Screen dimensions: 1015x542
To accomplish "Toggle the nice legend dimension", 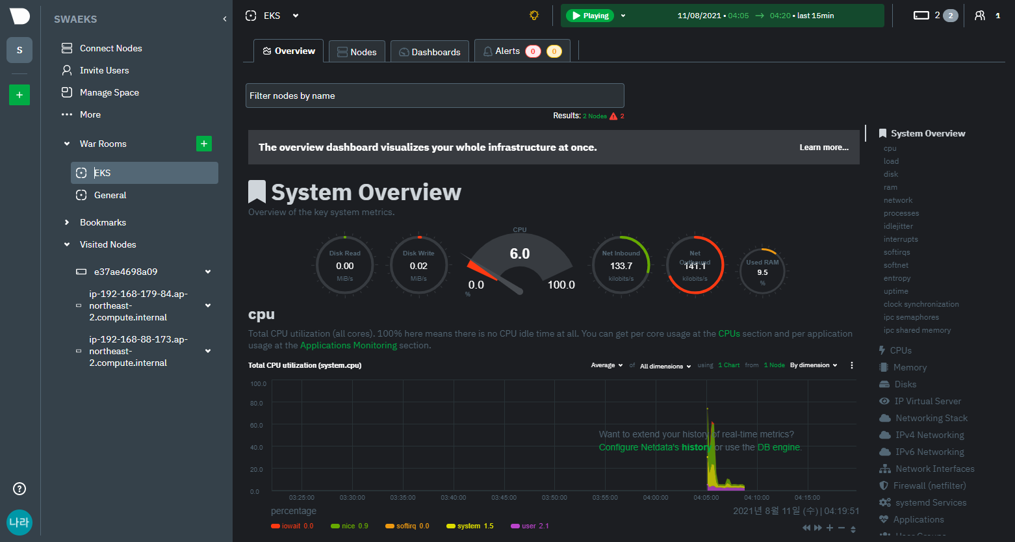I will 350,526.
